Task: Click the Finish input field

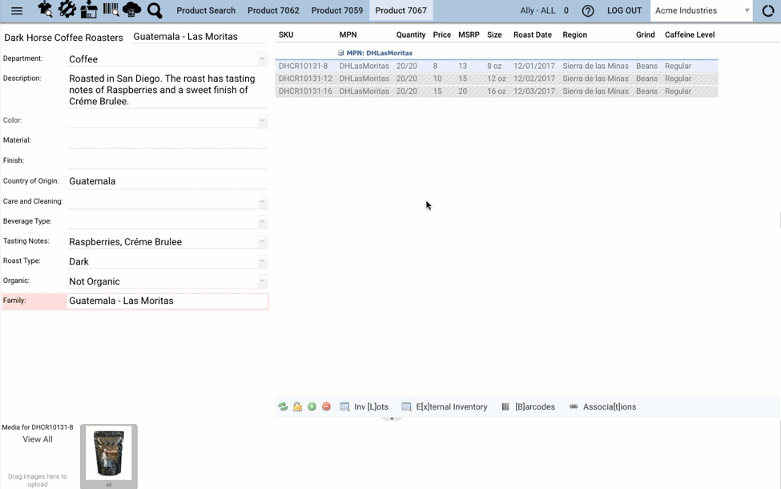Action: click(168, 160)
